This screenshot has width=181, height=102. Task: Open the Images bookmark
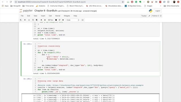(148, 6)
